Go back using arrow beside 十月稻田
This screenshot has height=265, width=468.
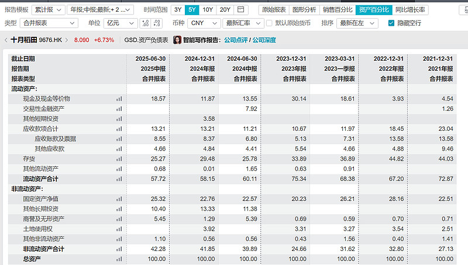pyautogui.click(x=5, y=40)
